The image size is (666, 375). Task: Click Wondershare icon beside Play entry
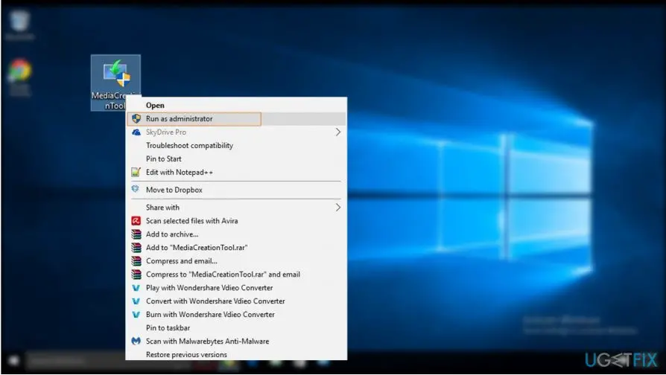[x=136, y=288]
